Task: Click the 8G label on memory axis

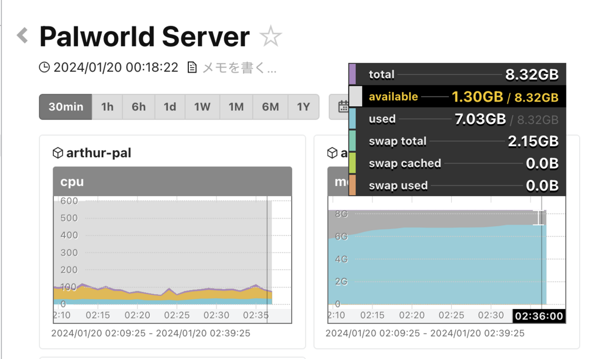Action: pos(341,214)
